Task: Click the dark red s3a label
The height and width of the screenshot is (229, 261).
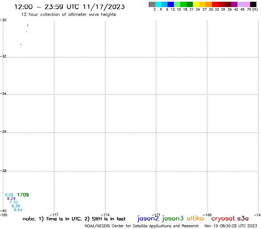Action: pyautogui.click(x=243, y=219)
